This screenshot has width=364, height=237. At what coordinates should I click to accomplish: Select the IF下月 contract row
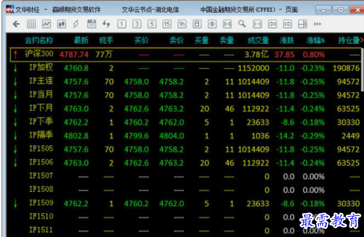point(186,109)
